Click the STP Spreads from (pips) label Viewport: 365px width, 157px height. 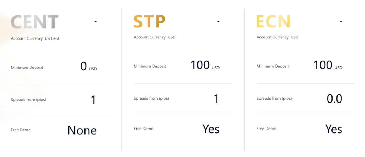click(x=151, y=98)
